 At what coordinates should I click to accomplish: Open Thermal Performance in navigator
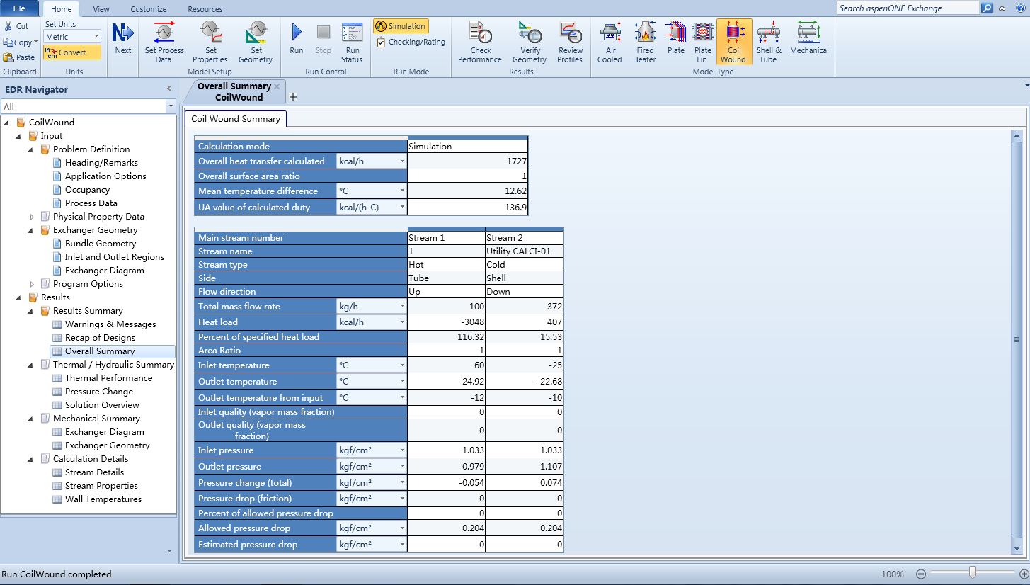click(x=108, y=378)
